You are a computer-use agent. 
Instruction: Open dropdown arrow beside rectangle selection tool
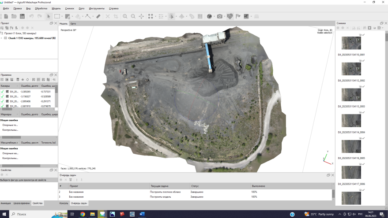pyautogui.click(x=62, y=16)
